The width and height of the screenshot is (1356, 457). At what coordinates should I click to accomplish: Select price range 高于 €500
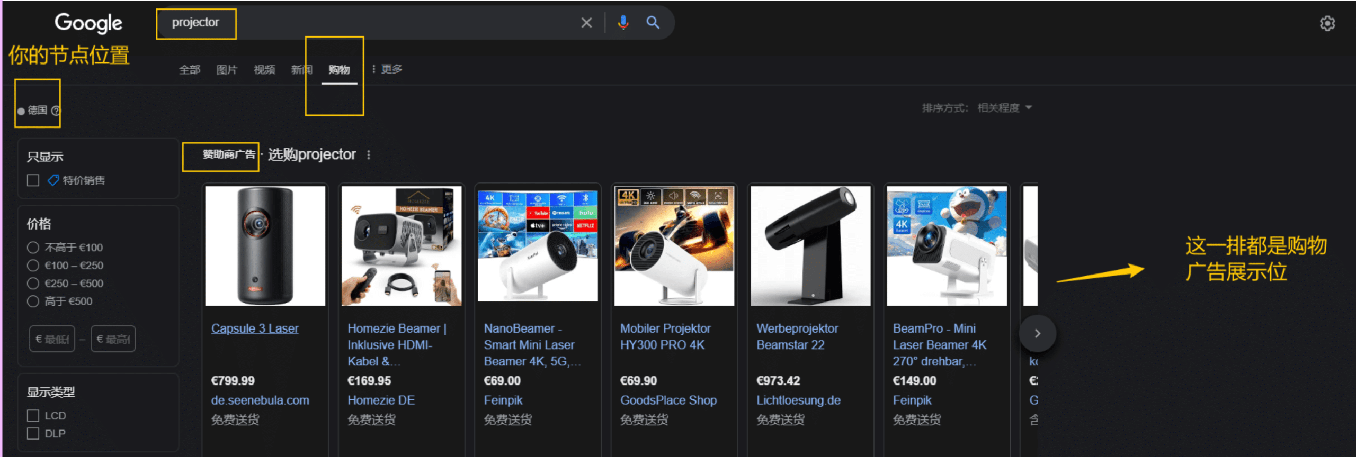tap(33, 301)
